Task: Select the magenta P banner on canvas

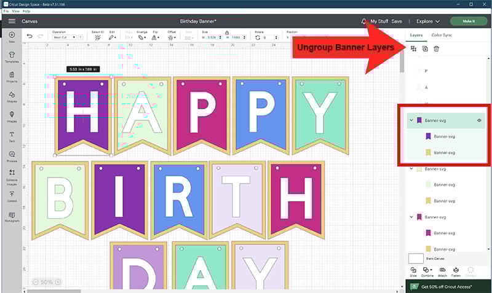Action: point(202,115)
